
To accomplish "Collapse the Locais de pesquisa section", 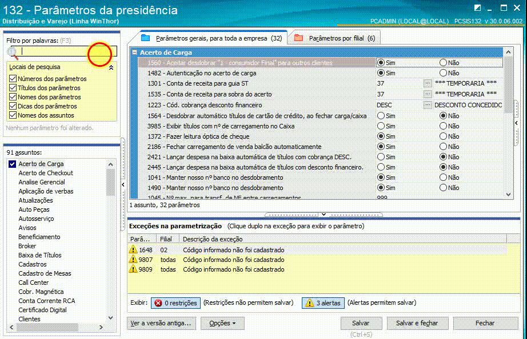I will point(111,67).
